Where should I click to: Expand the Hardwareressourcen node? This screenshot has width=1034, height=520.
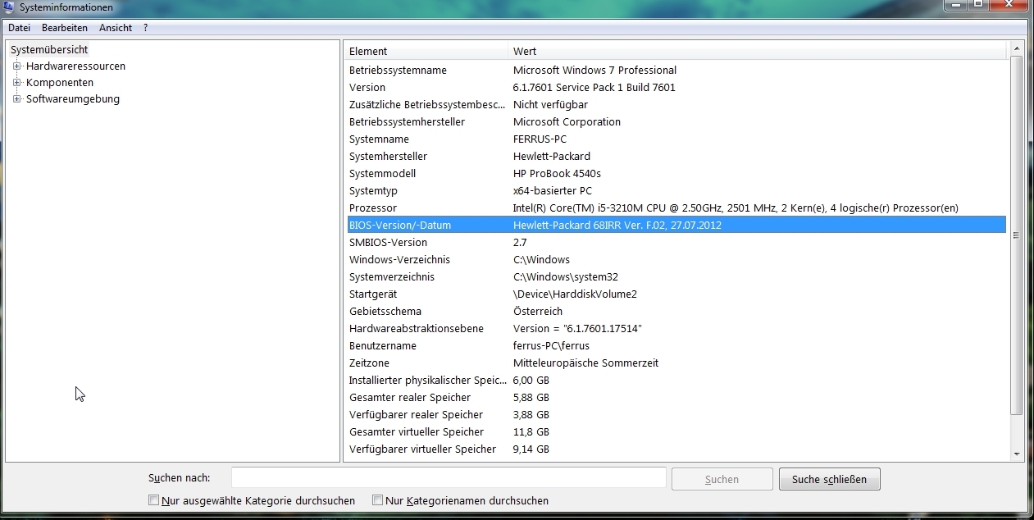click(x=16, y=66)
